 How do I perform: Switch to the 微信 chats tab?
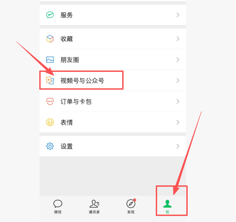pos(58,207)
